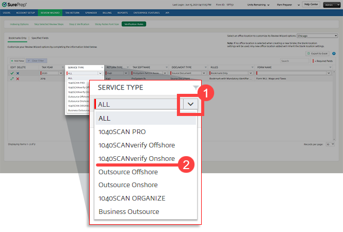The height and width of the screenshot is (232, 343).
Task: Switch to Sticky Notes Font Size
Action: [107, 24]
